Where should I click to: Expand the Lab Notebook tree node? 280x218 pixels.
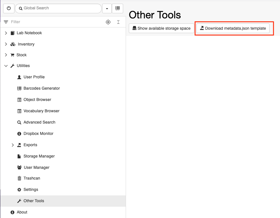click(6, 33)
